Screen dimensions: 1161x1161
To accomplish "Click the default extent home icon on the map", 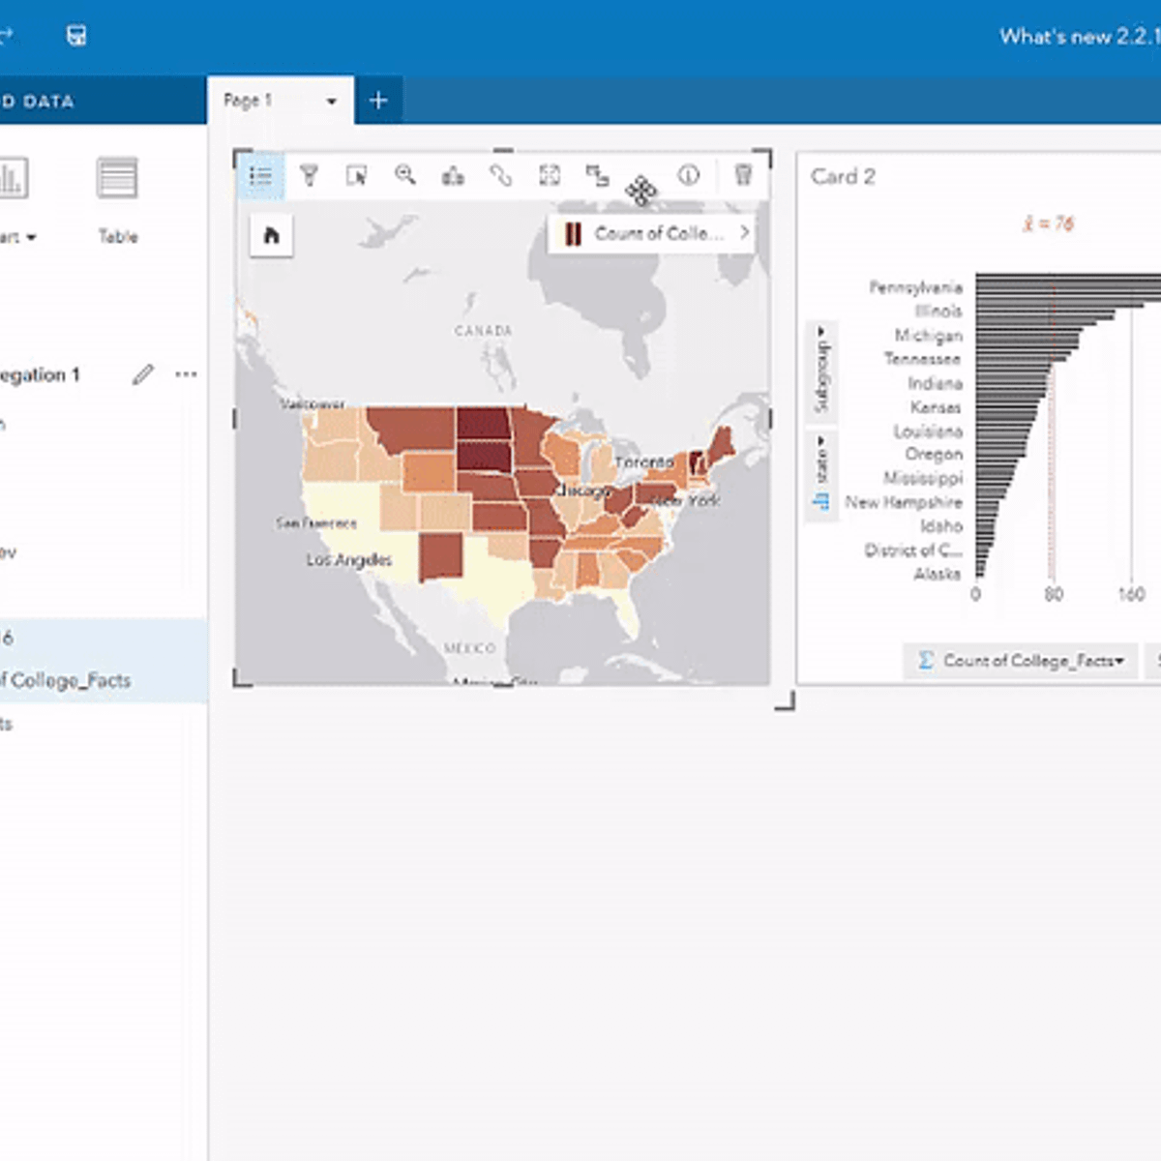I will (270, 235).
